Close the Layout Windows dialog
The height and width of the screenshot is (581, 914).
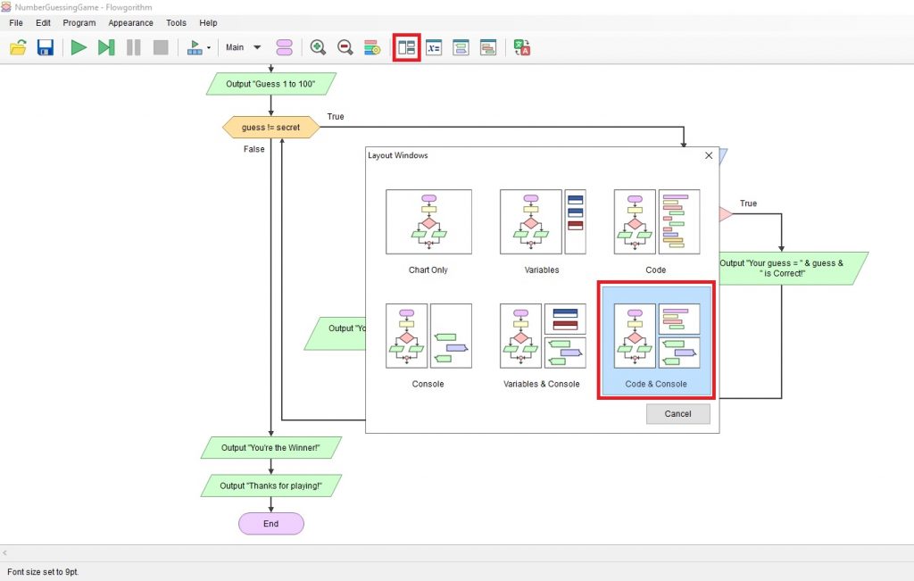click(x=709, y=155)
